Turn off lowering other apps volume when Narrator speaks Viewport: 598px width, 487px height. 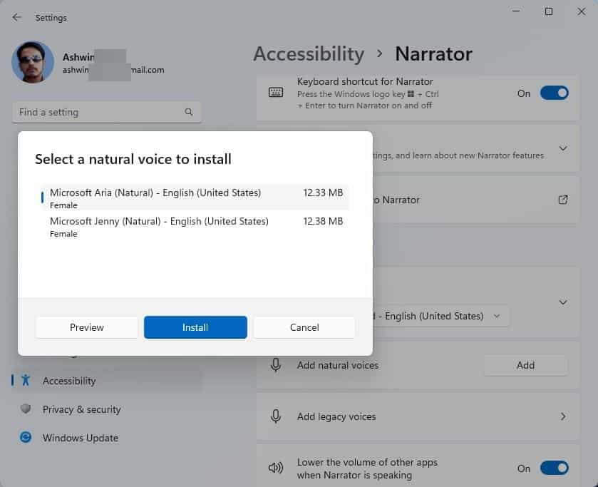[554, 468]
